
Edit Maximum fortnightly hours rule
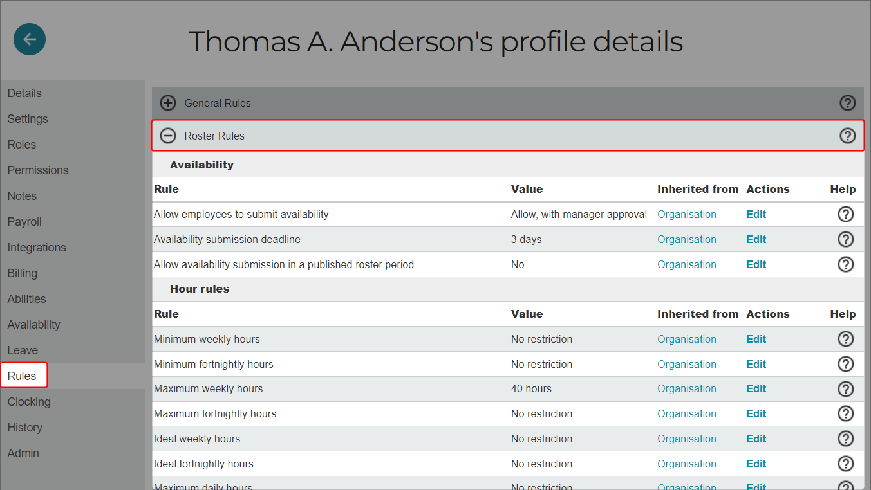(x=756, y=413)
